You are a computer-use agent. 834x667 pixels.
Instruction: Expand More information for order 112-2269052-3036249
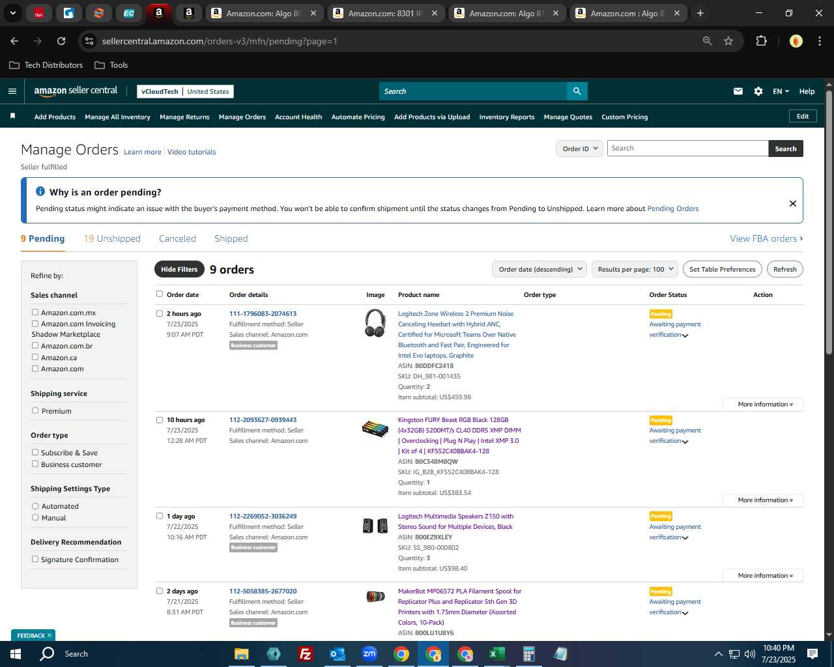(763, 576)
